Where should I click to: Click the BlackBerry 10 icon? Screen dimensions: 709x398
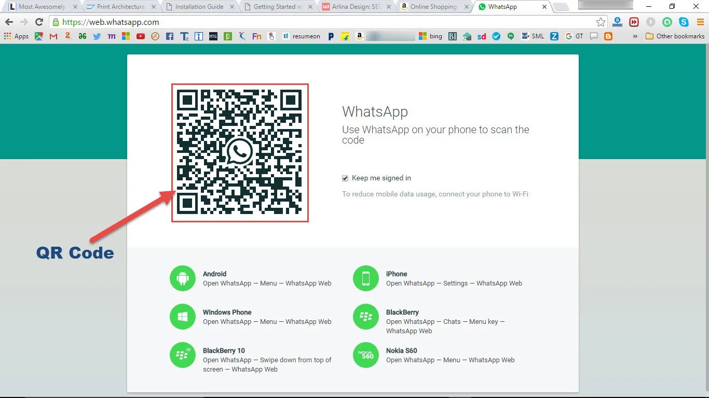click(183, 355)
